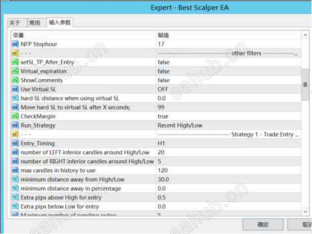Viewport: 312px width, 234px height.
Task: Click icon beside Extra pips below Low
Action: pos(15,206)
